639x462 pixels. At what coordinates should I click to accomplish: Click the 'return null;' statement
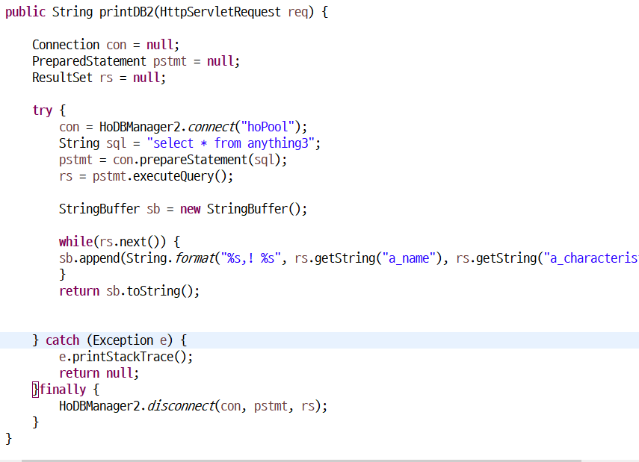(x=99, y=373)
